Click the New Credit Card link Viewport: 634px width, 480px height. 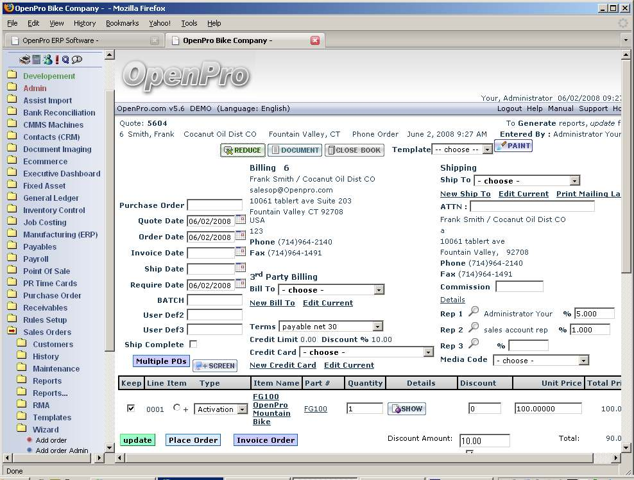pos(282,365)
